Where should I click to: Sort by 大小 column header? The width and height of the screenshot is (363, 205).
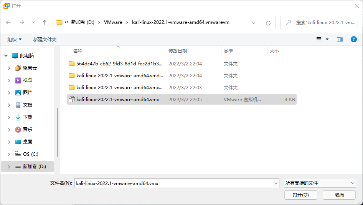[274, 51]
